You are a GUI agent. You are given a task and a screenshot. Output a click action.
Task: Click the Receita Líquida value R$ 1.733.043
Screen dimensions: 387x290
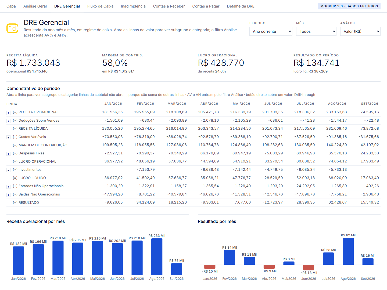(33, 63)
